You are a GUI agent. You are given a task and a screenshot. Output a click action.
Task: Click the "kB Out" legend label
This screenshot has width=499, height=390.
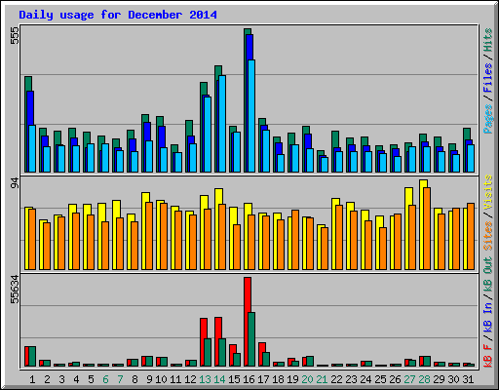(x=488, y=274)
